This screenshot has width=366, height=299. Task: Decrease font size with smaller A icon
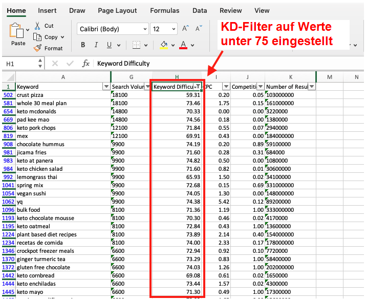click(199, 29)
